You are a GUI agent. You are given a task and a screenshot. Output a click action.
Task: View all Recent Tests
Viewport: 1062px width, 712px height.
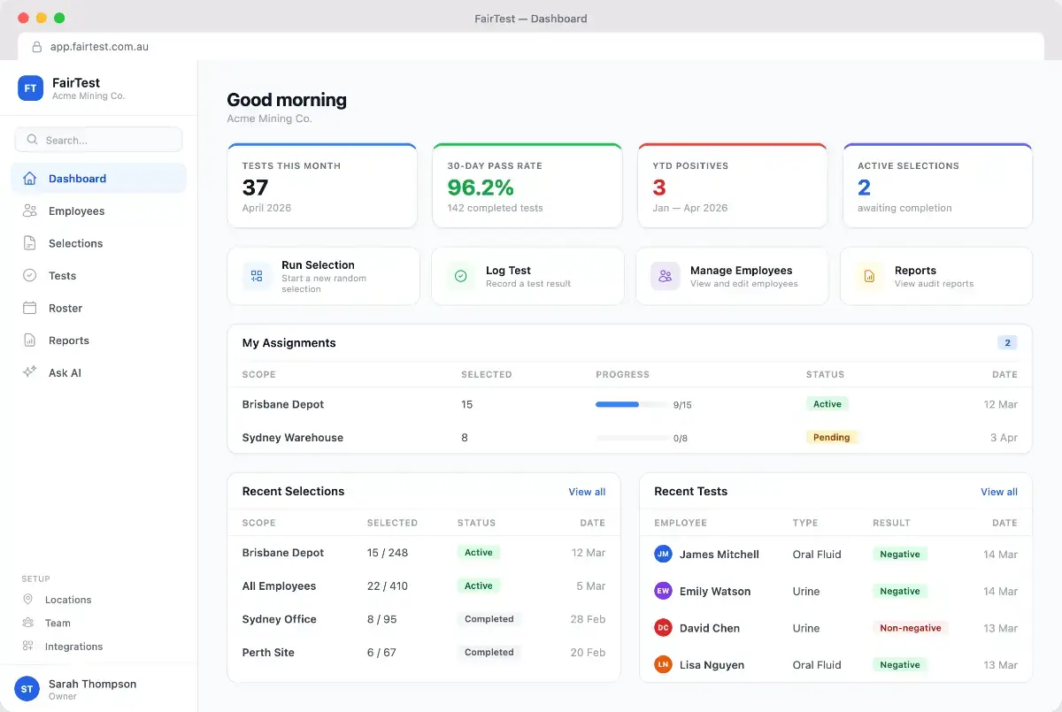(x=999, y=492)
